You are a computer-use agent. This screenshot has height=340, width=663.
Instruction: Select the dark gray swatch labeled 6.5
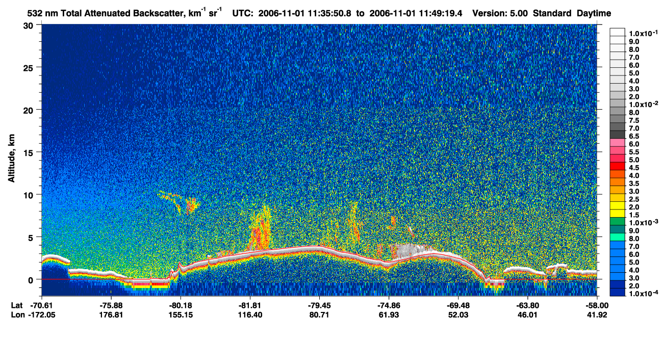[617, 136]
